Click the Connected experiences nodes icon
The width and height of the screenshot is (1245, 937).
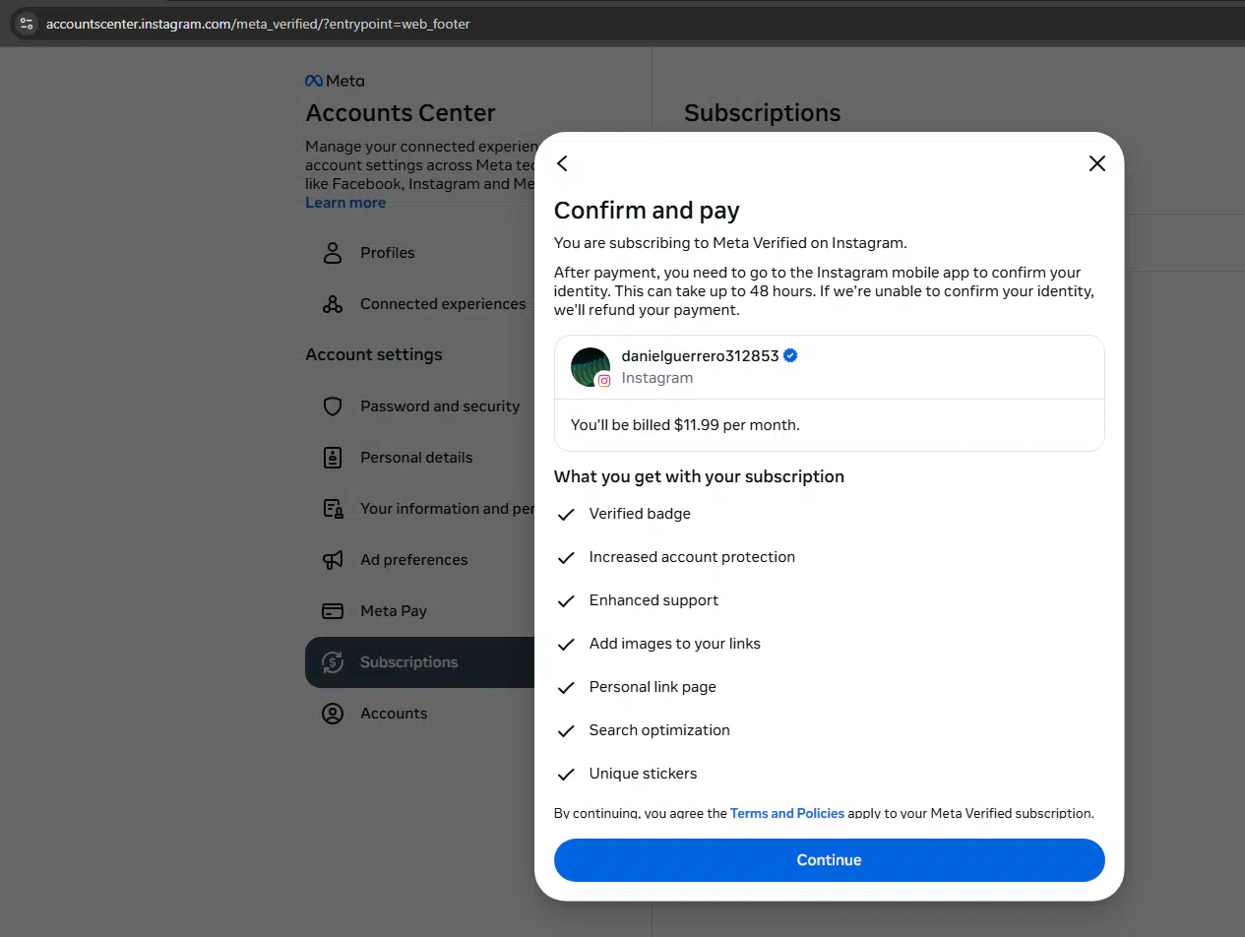click(333, 304)
